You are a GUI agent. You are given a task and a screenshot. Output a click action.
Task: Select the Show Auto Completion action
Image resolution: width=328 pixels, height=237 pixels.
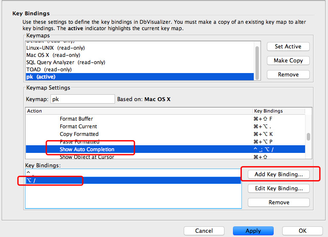coord(87,149)
